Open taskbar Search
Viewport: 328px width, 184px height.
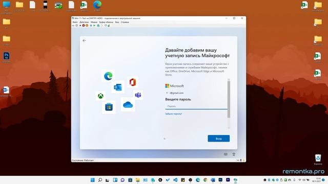coord(100,180)
